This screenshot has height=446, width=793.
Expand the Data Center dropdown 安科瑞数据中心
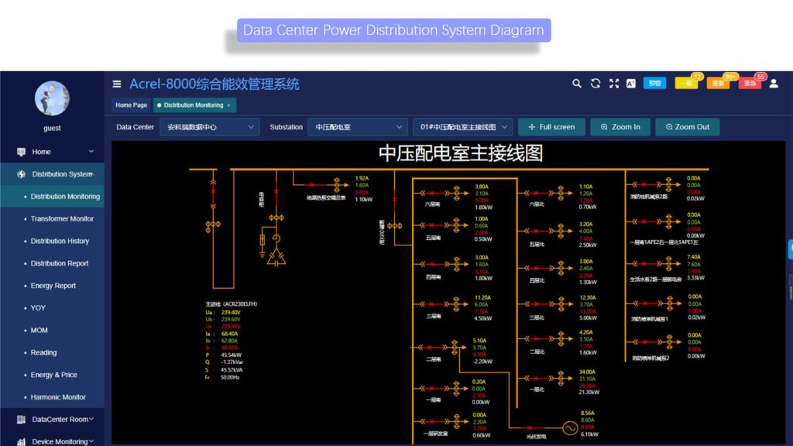209,126
